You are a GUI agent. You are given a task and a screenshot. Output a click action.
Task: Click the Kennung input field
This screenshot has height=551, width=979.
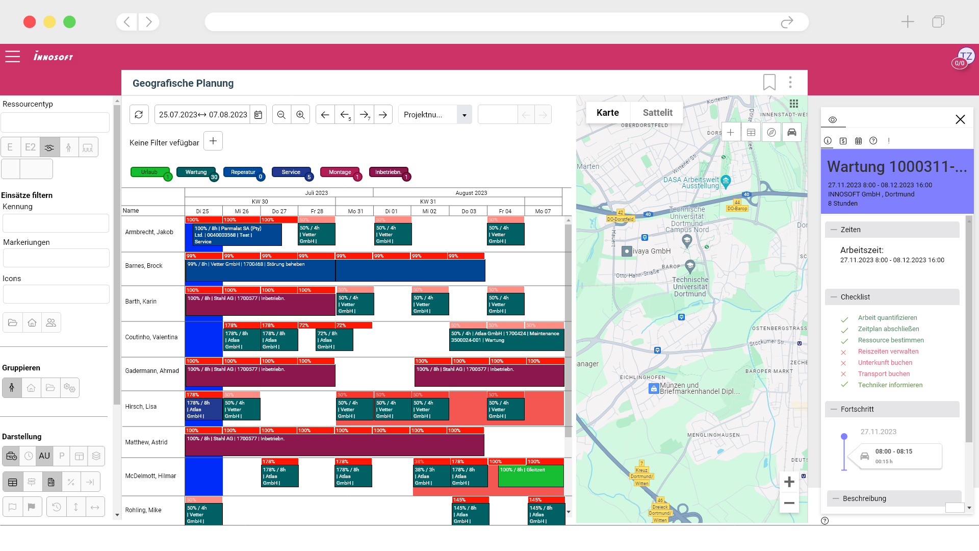coord(56,223)
